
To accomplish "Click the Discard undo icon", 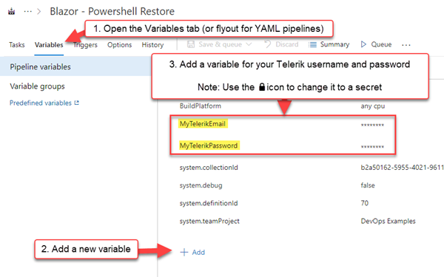I will coord(268,44).
